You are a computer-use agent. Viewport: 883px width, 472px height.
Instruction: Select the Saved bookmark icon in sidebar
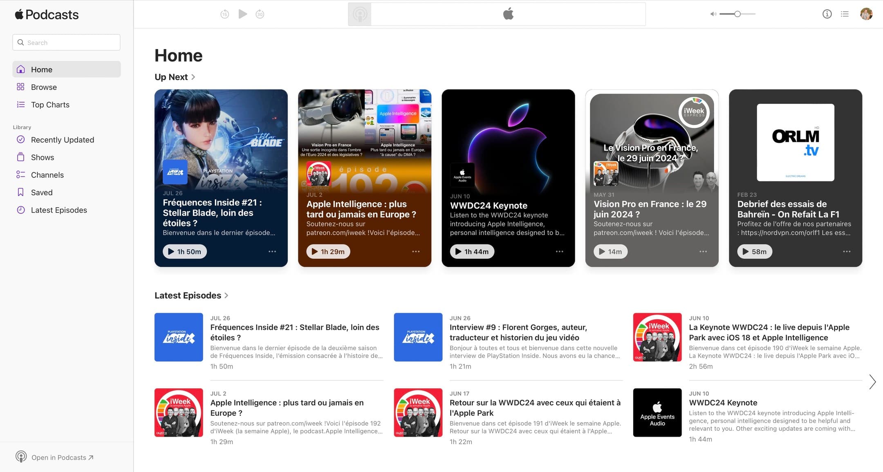[x=21, y=192]
